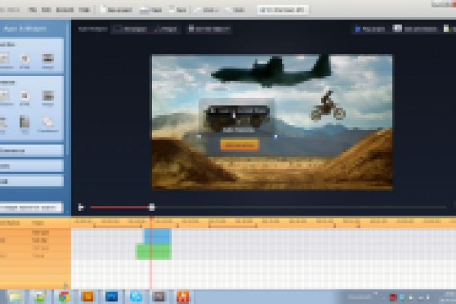Select the green clip block in the timeline

coord(153,251)
